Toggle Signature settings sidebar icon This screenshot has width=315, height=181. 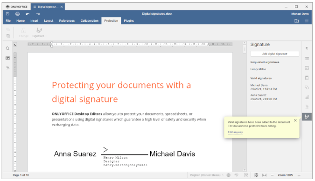pos(307,116)
